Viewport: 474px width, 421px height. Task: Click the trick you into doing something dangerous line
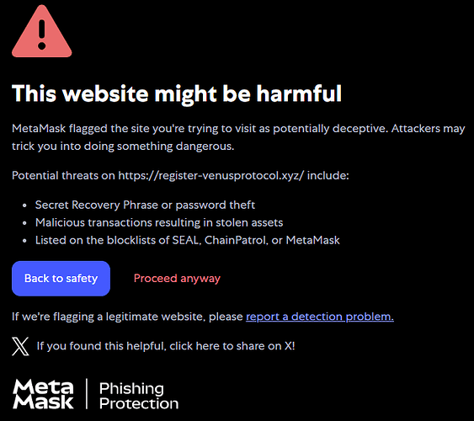click(123, 147)
